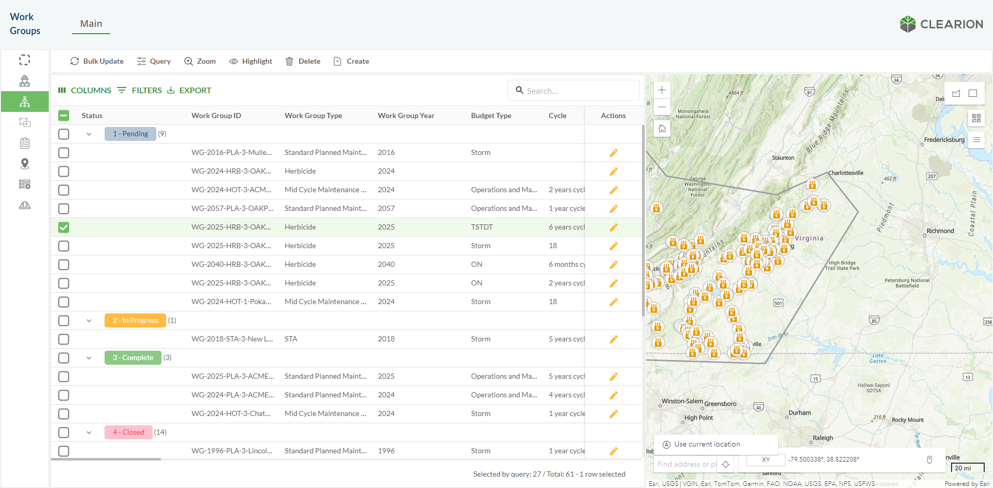Click the basemap gallery grid icon on map
The height and width of the screenshot is (488, 993).
tap(976, 119)
